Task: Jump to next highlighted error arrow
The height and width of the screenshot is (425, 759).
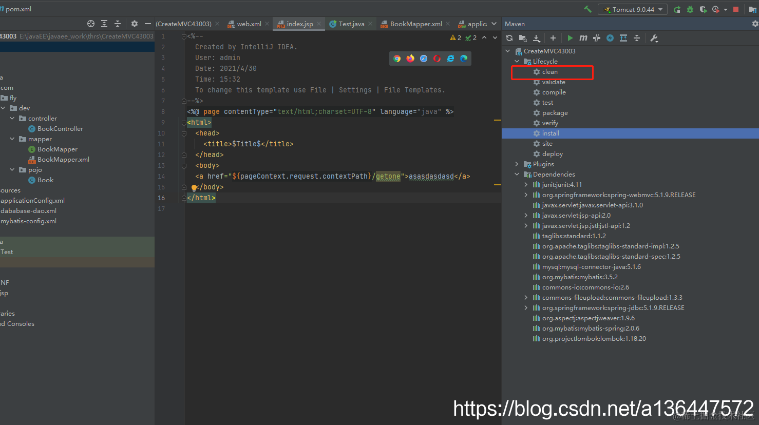Action: click(x=495, y=38)
